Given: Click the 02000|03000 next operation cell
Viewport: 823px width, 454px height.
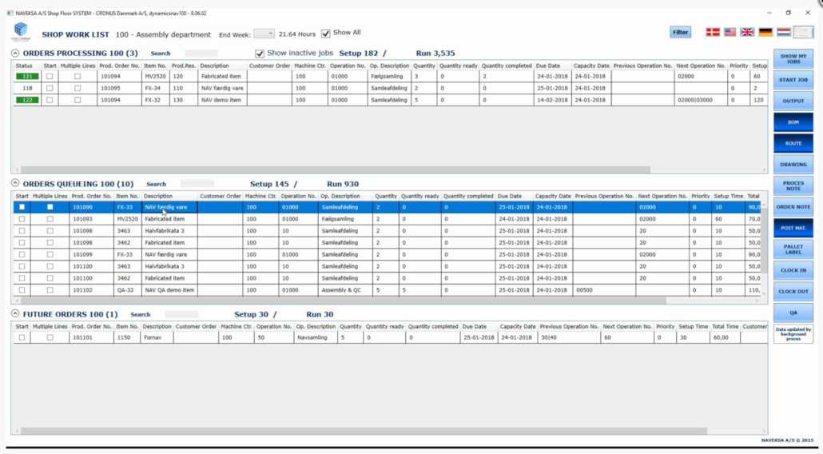Looking at the screenshot, I should [700, 100].
